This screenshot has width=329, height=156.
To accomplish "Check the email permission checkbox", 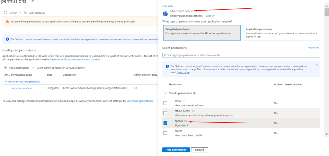I will pyautogui.click(x=165, y=103).
